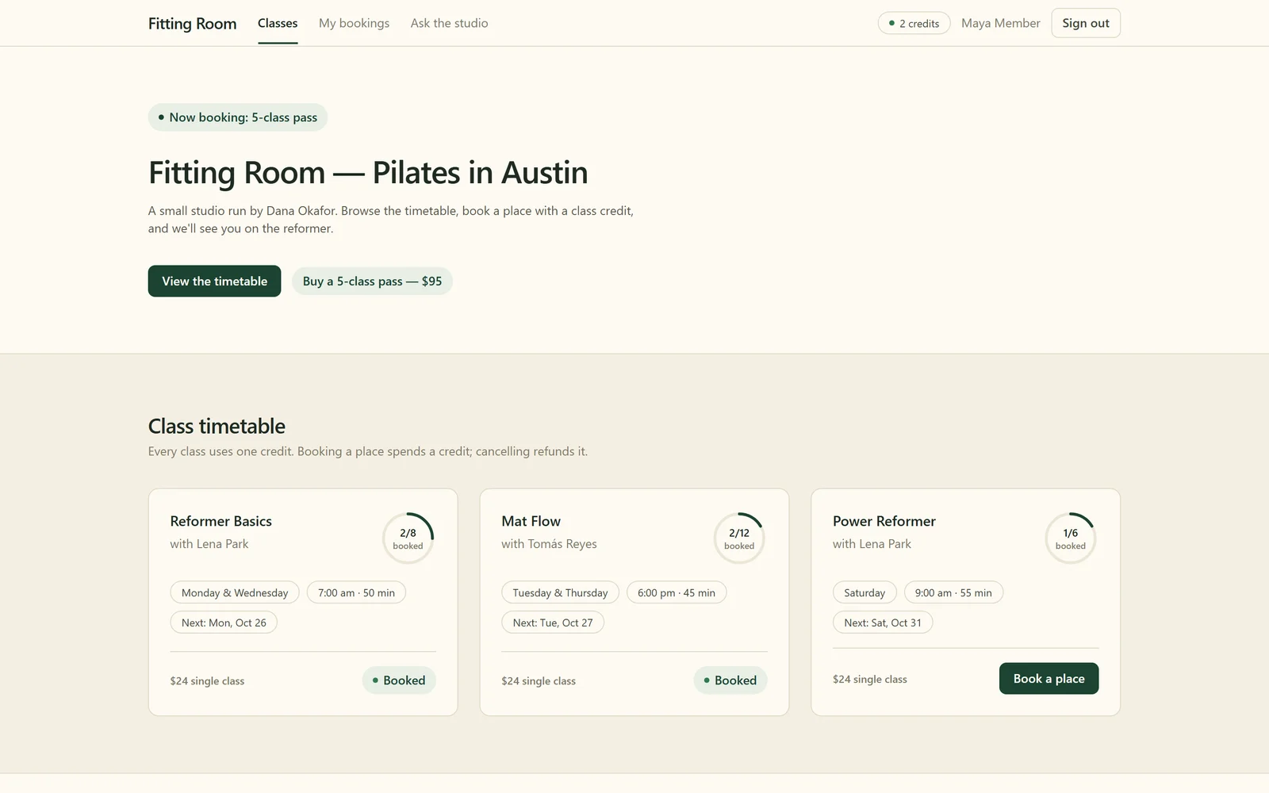Click $24 single class on Reformer Basics card

(207, 681)
